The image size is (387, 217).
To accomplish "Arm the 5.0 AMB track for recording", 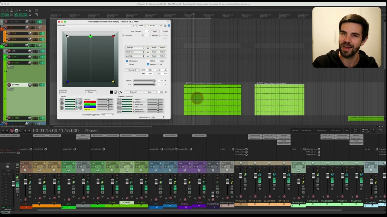I will click(x=9, y=85).
